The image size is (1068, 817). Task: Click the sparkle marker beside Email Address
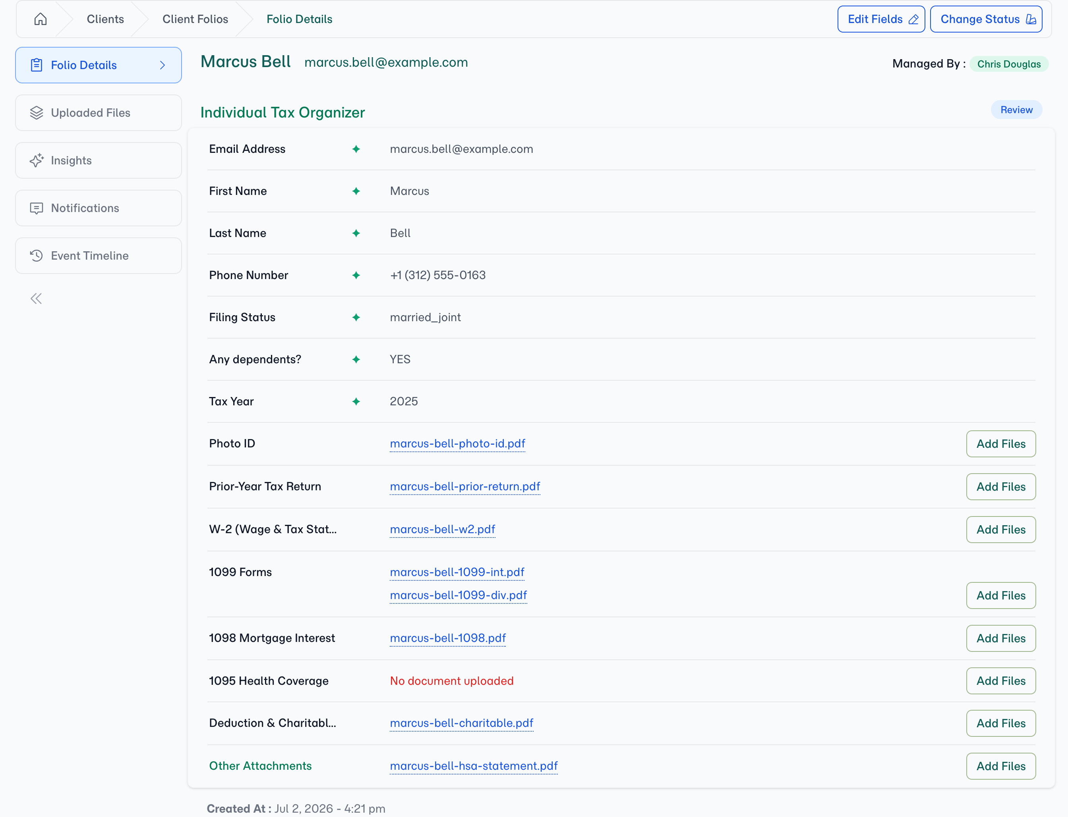click(356, 149)
